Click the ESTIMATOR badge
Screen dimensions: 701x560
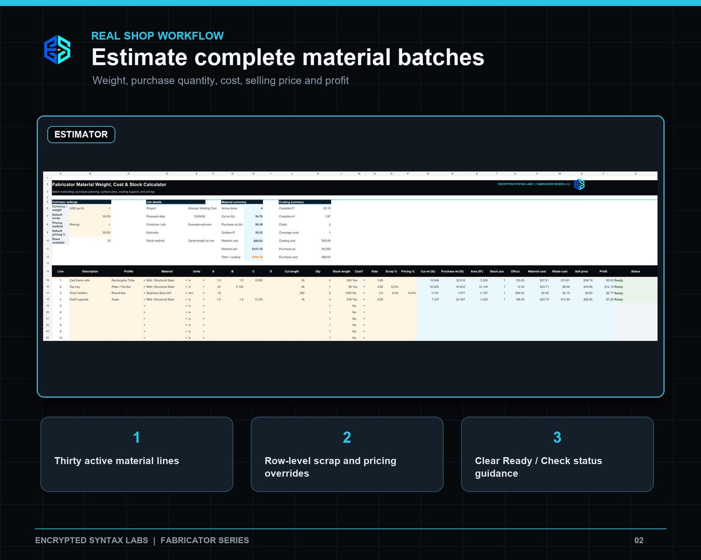click(x=81, y=134)
